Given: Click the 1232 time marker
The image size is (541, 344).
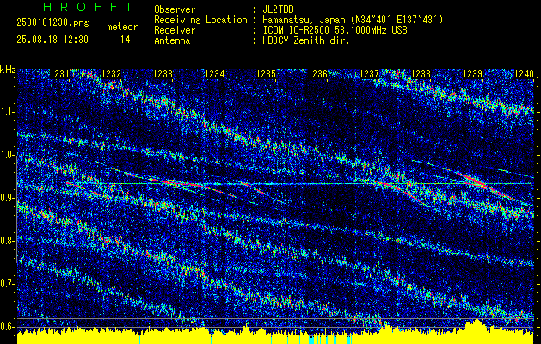Looking at the screenshot, I should (112, 73).
